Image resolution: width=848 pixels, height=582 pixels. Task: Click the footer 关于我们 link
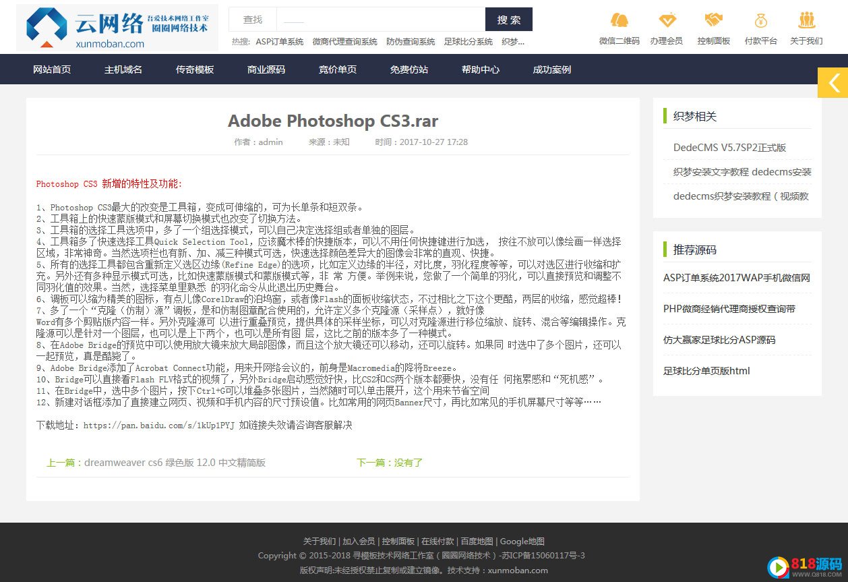[320, 542]
